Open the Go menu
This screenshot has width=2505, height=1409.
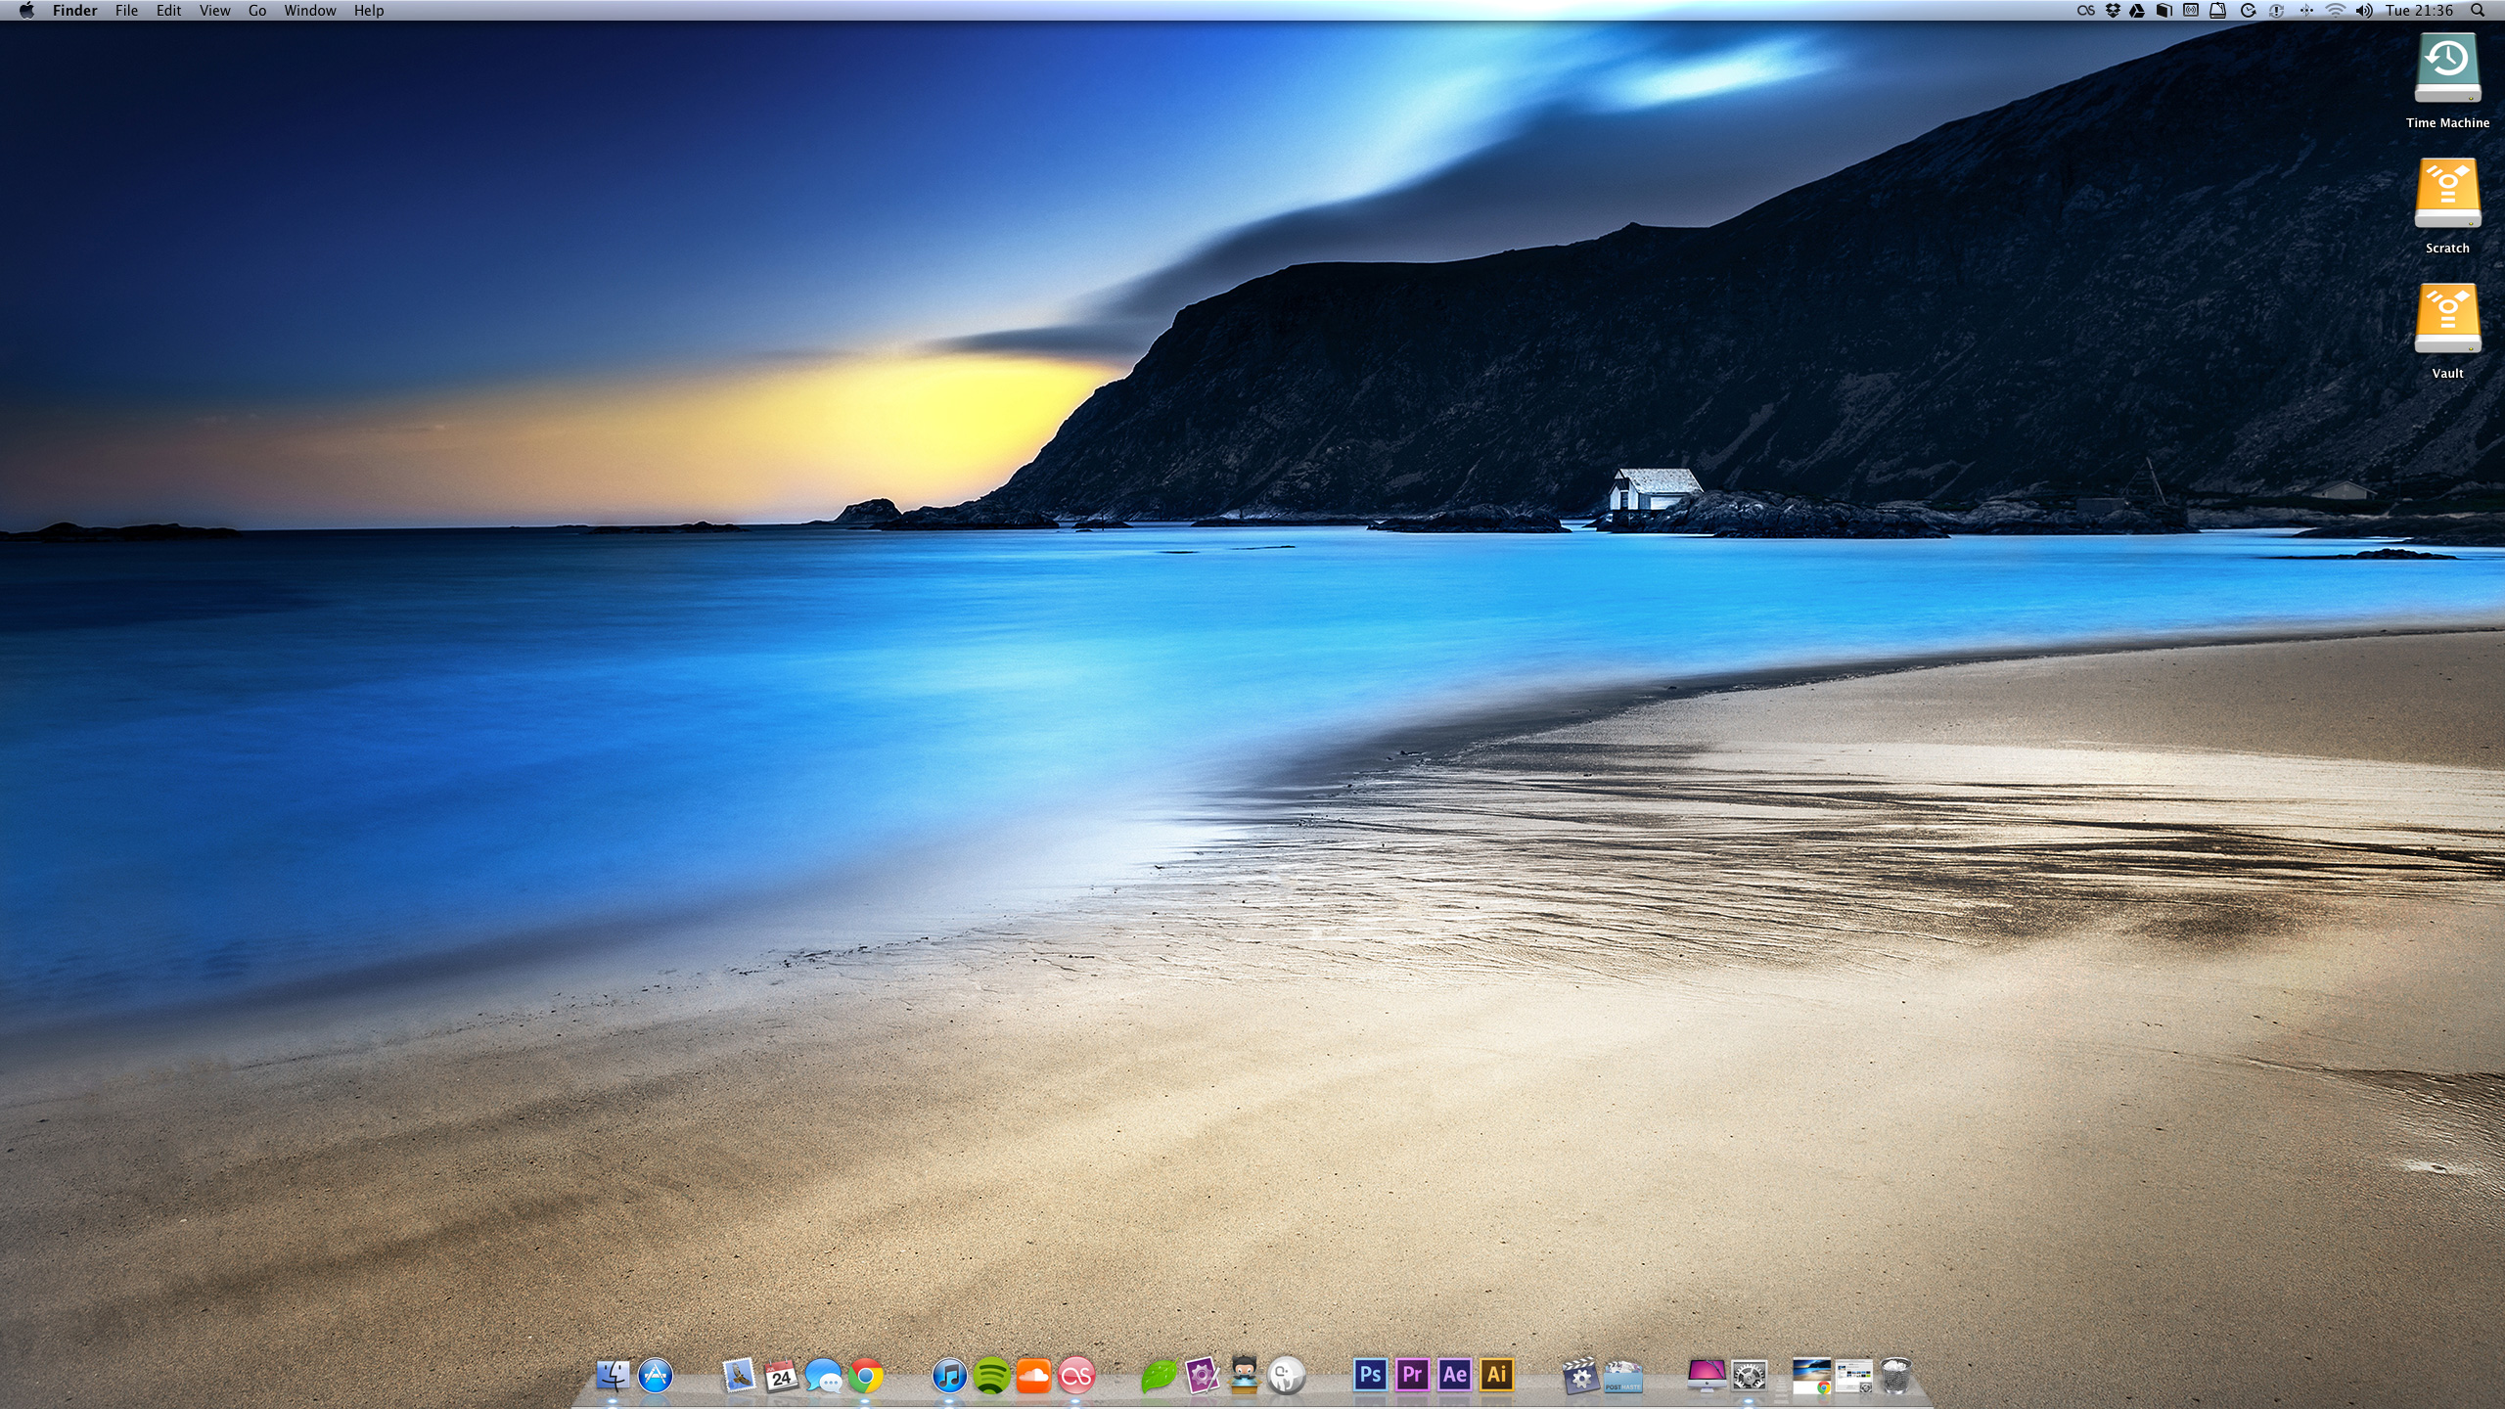[x=257, y=11]
